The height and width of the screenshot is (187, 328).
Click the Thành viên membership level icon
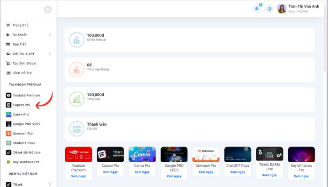tap(77, 129)
